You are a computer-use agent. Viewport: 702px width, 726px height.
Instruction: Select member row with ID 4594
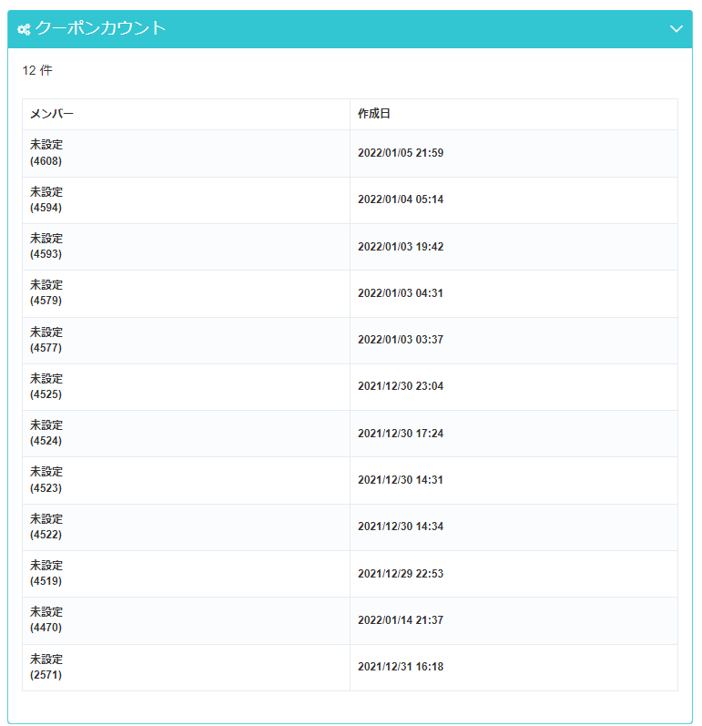(x=46, y=199)
